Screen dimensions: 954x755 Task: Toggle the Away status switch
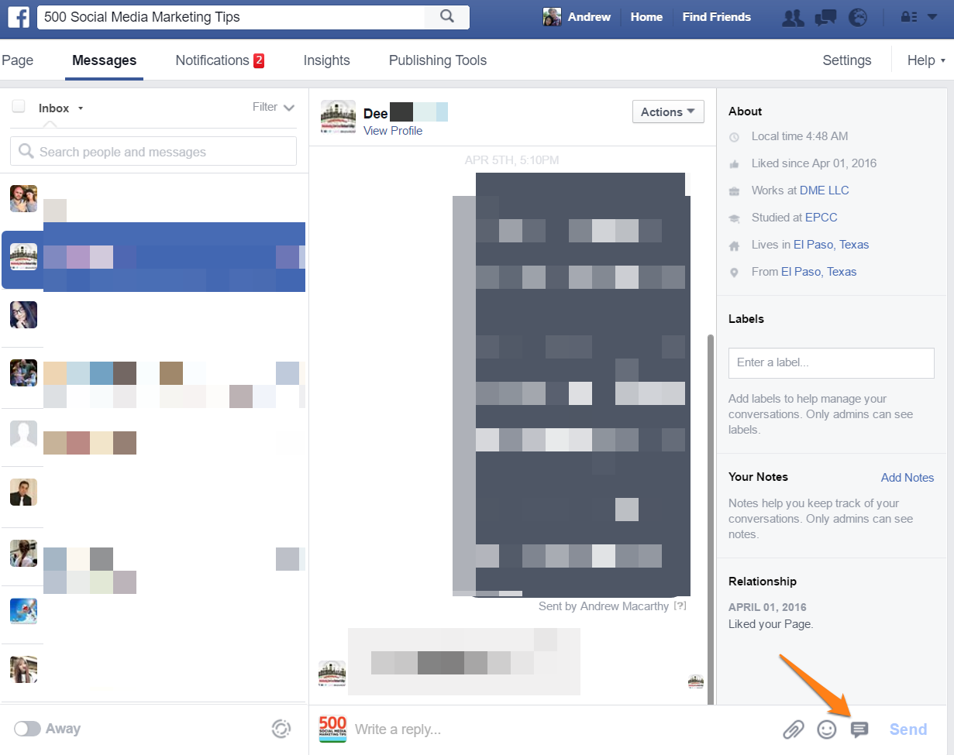click(26, 729)
